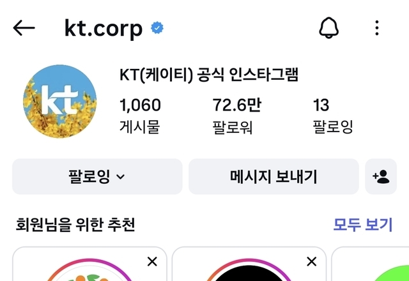Toggle the suggested accounts person-plus icon
Viewport: 409px width, 281px height.
click(x=381, y=176)
